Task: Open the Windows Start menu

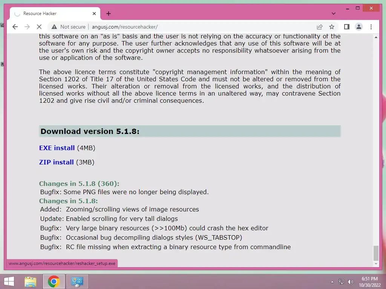Action: pos(9,281)
